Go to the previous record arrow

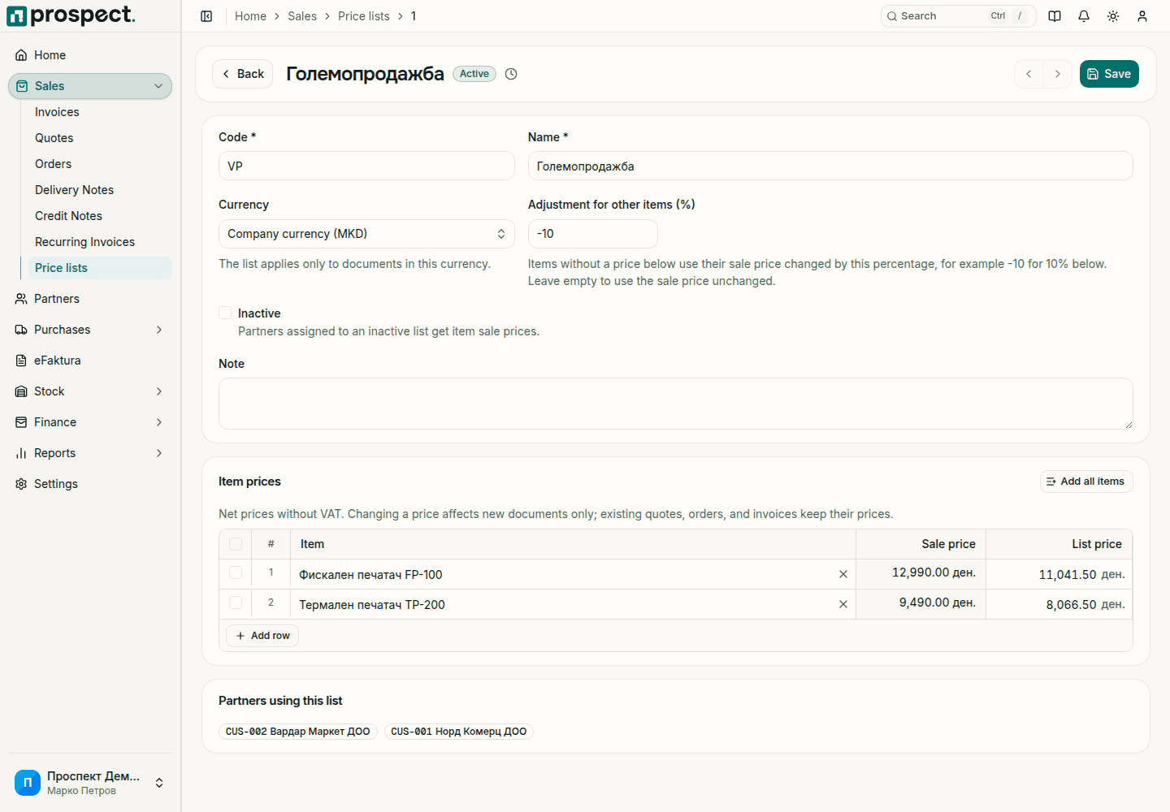1029,74
